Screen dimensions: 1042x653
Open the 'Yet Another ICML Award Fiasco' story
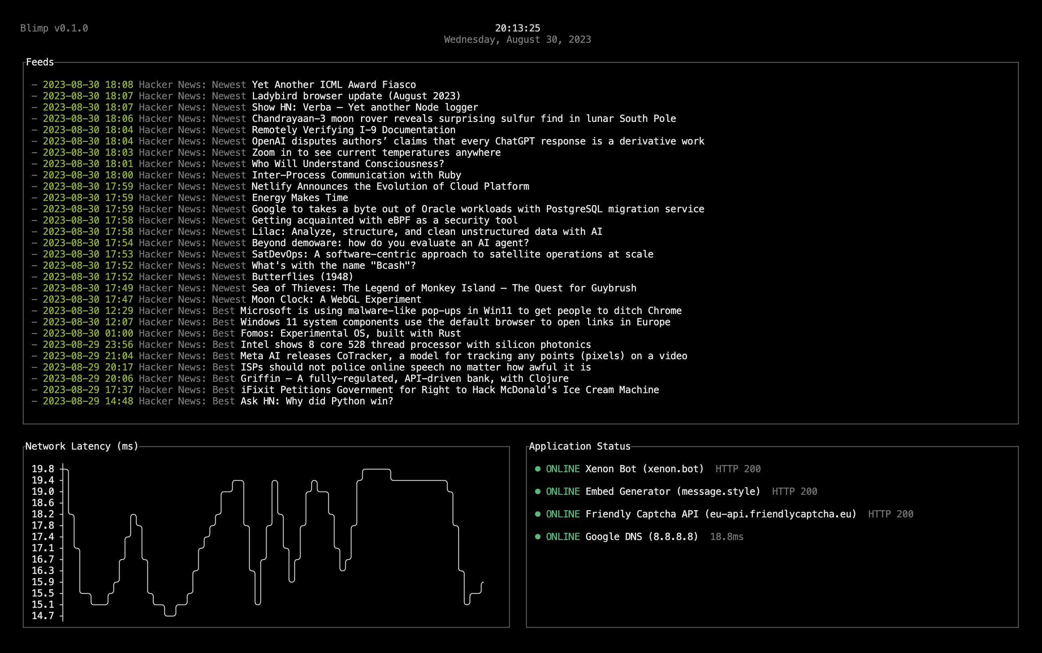pyautogui.click(x=334, y=85)
